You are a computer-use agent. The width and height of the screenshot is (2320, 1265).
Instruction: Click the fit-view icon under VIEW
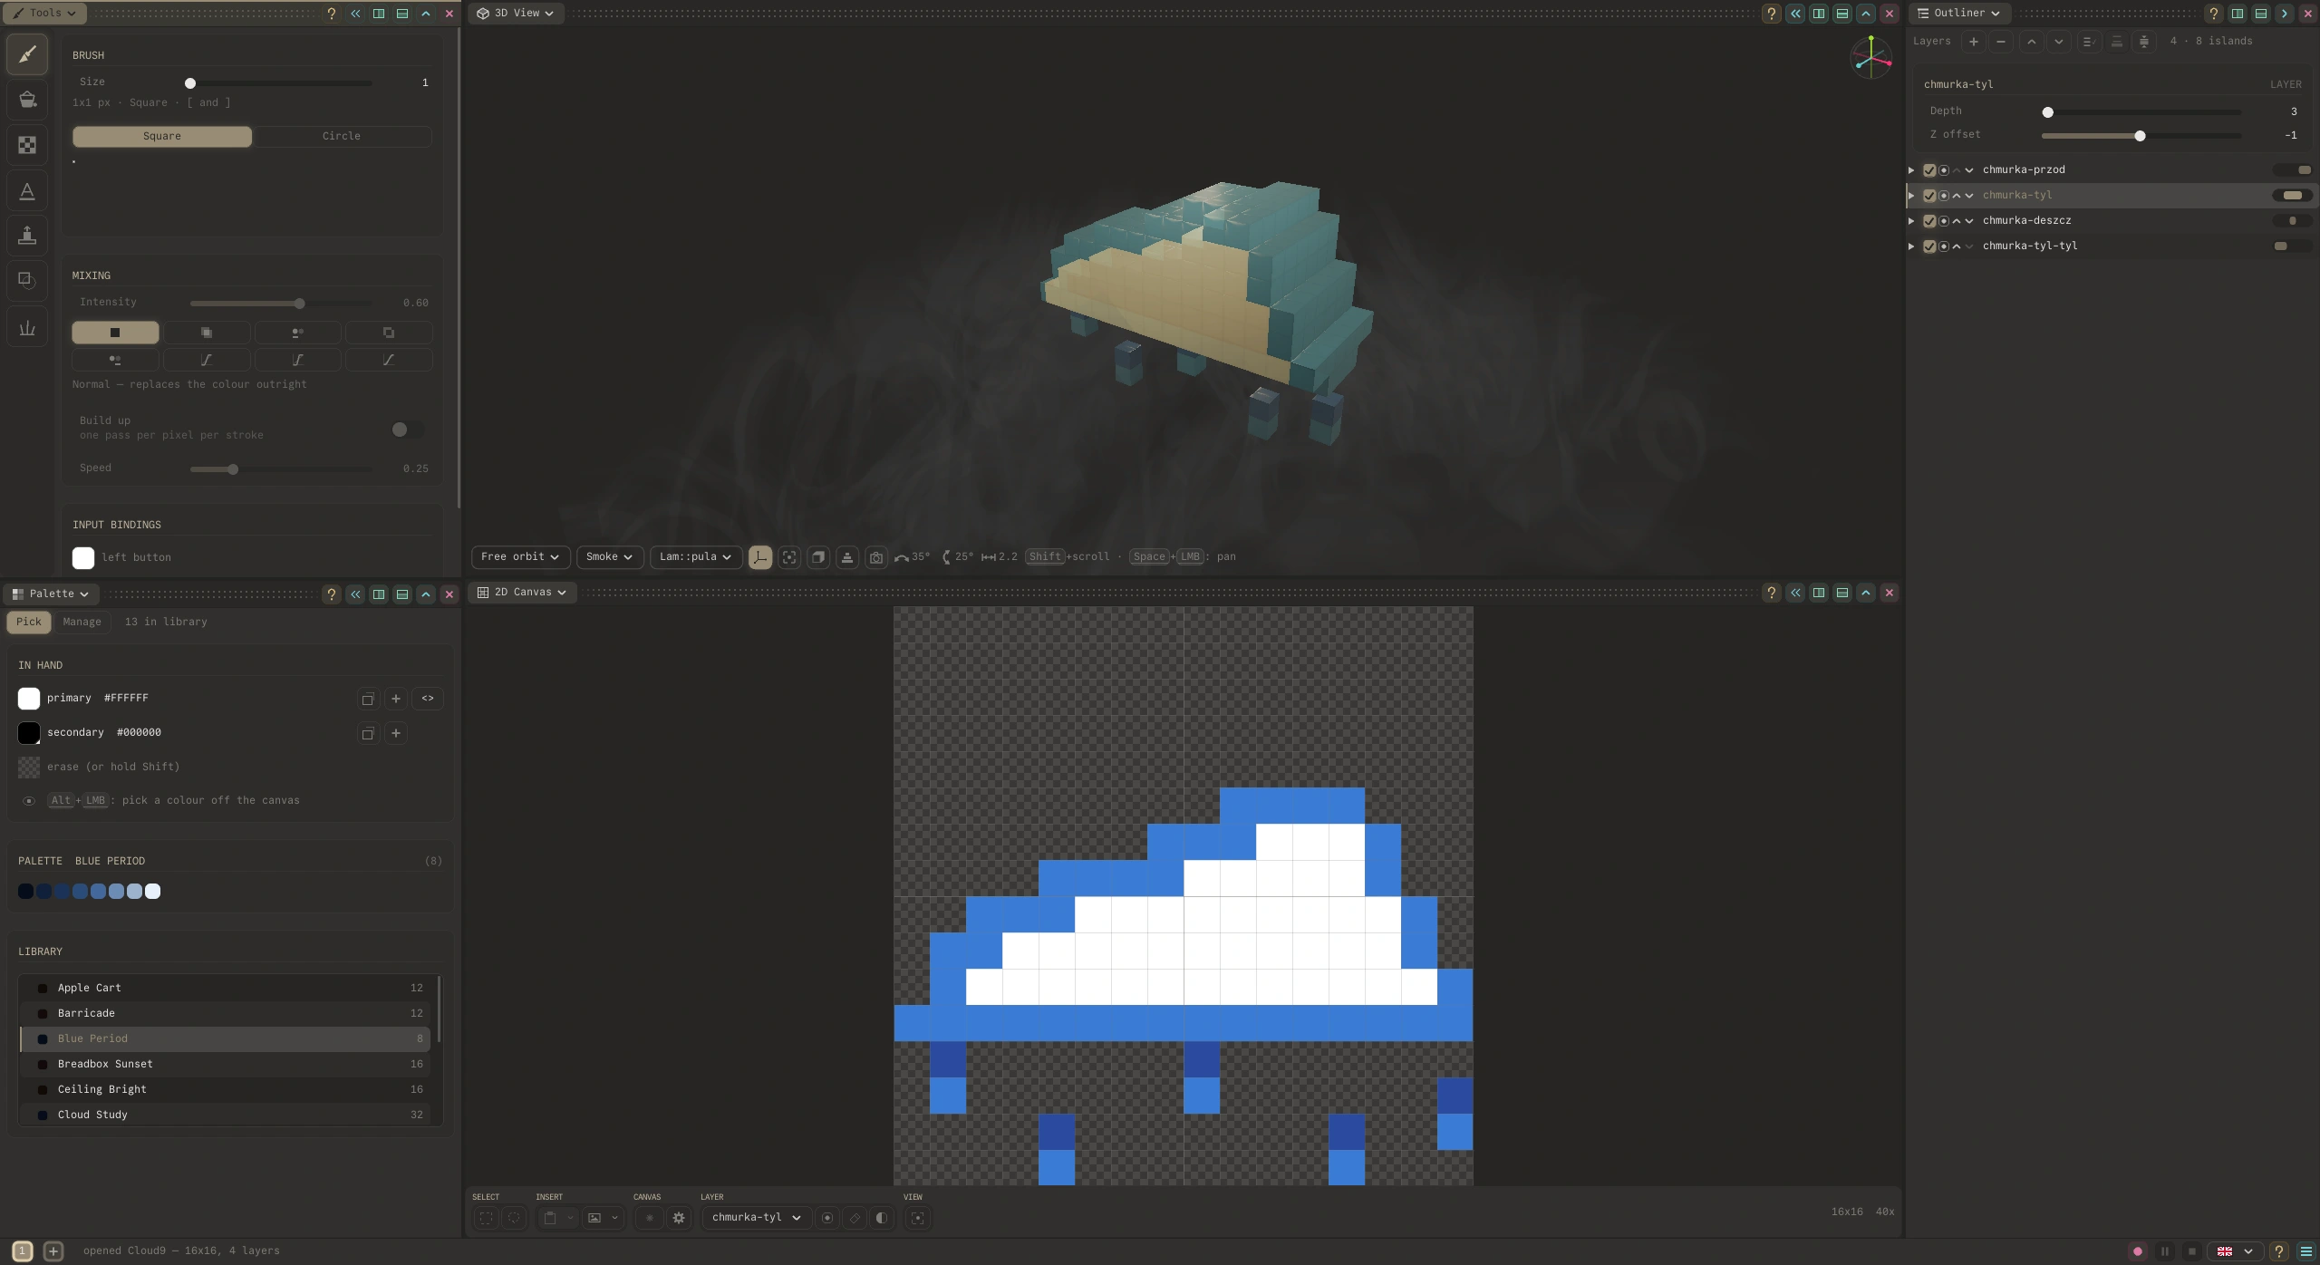pos(918,1218)
